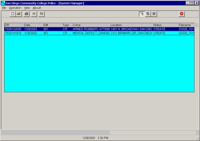Image resolution: width=200 pixels, height=141 pixels.
Task: Click the application icon in the title bar
Action: pos(3,3)
